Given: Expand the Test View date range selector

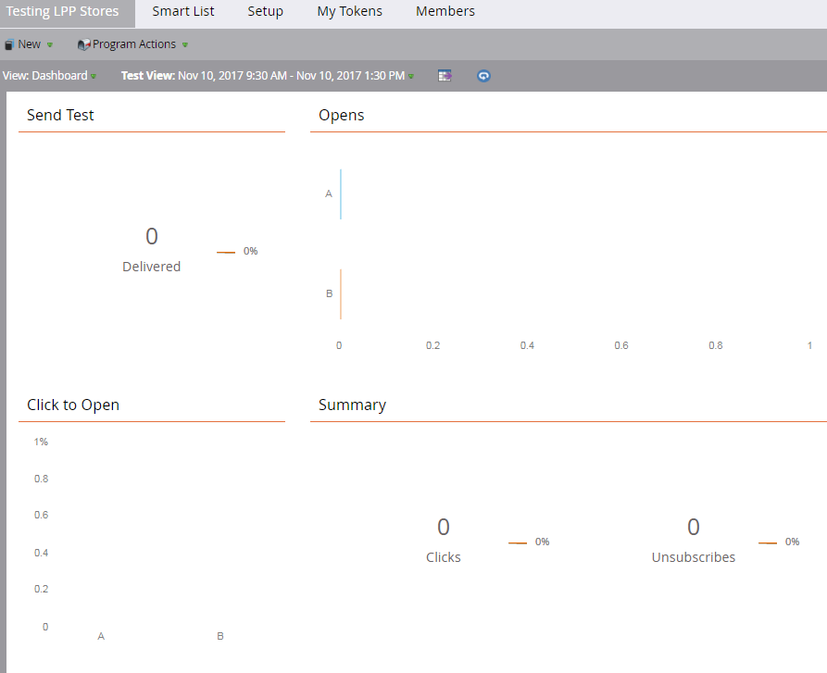Looking at the screenshot, I should pyautogui.click(x=269, y=76).
